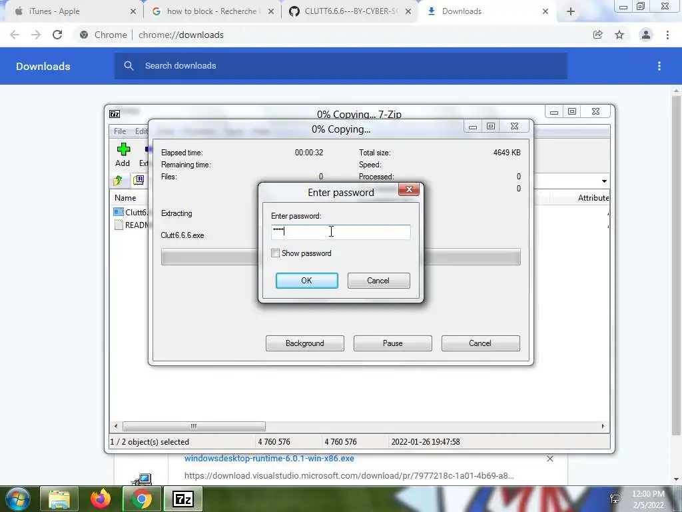Open windowsdesktop-runtime-6.0.1-win-x86.exe link

[269, 459]
